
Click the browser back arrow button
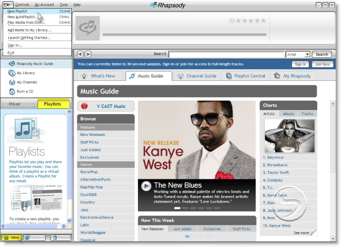80,54
